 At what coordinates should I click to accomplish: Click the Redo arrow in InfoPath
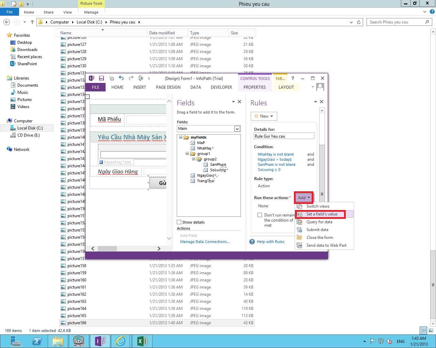coord(131,78)
